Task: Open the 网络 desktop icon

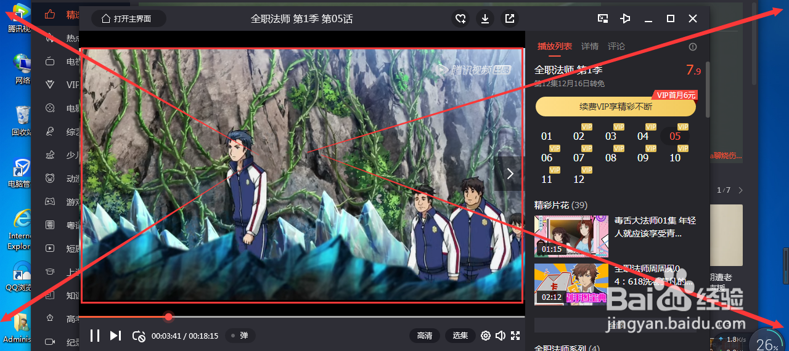Action: coord(22,69)
